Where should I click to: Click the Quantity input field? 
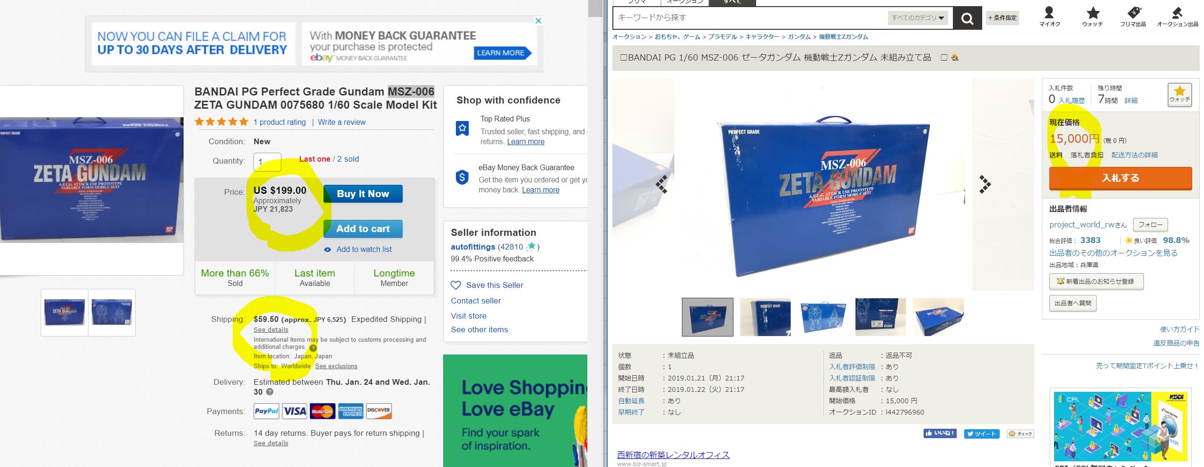267,162
